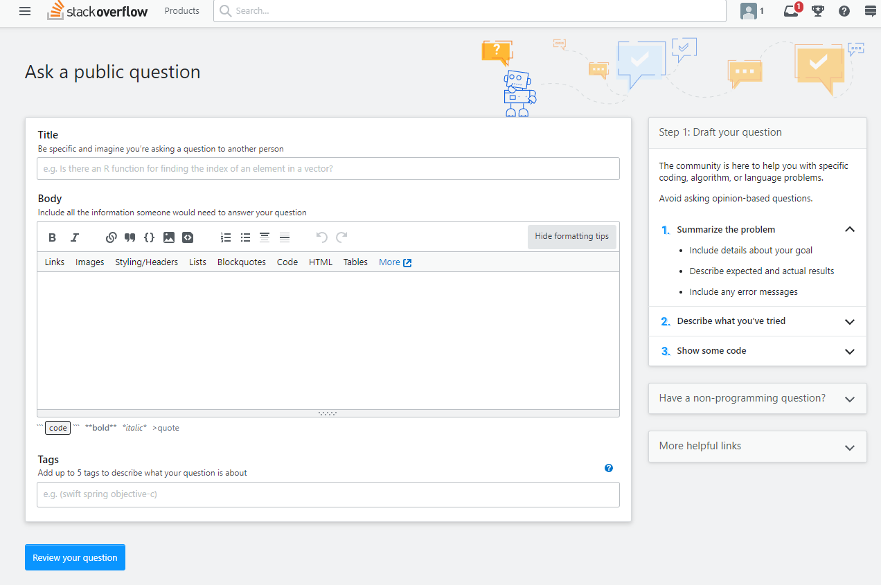The width and height of the screenshot is (881, 585).
Task: Open the HTML formatting tip tab
Action: 321,262
